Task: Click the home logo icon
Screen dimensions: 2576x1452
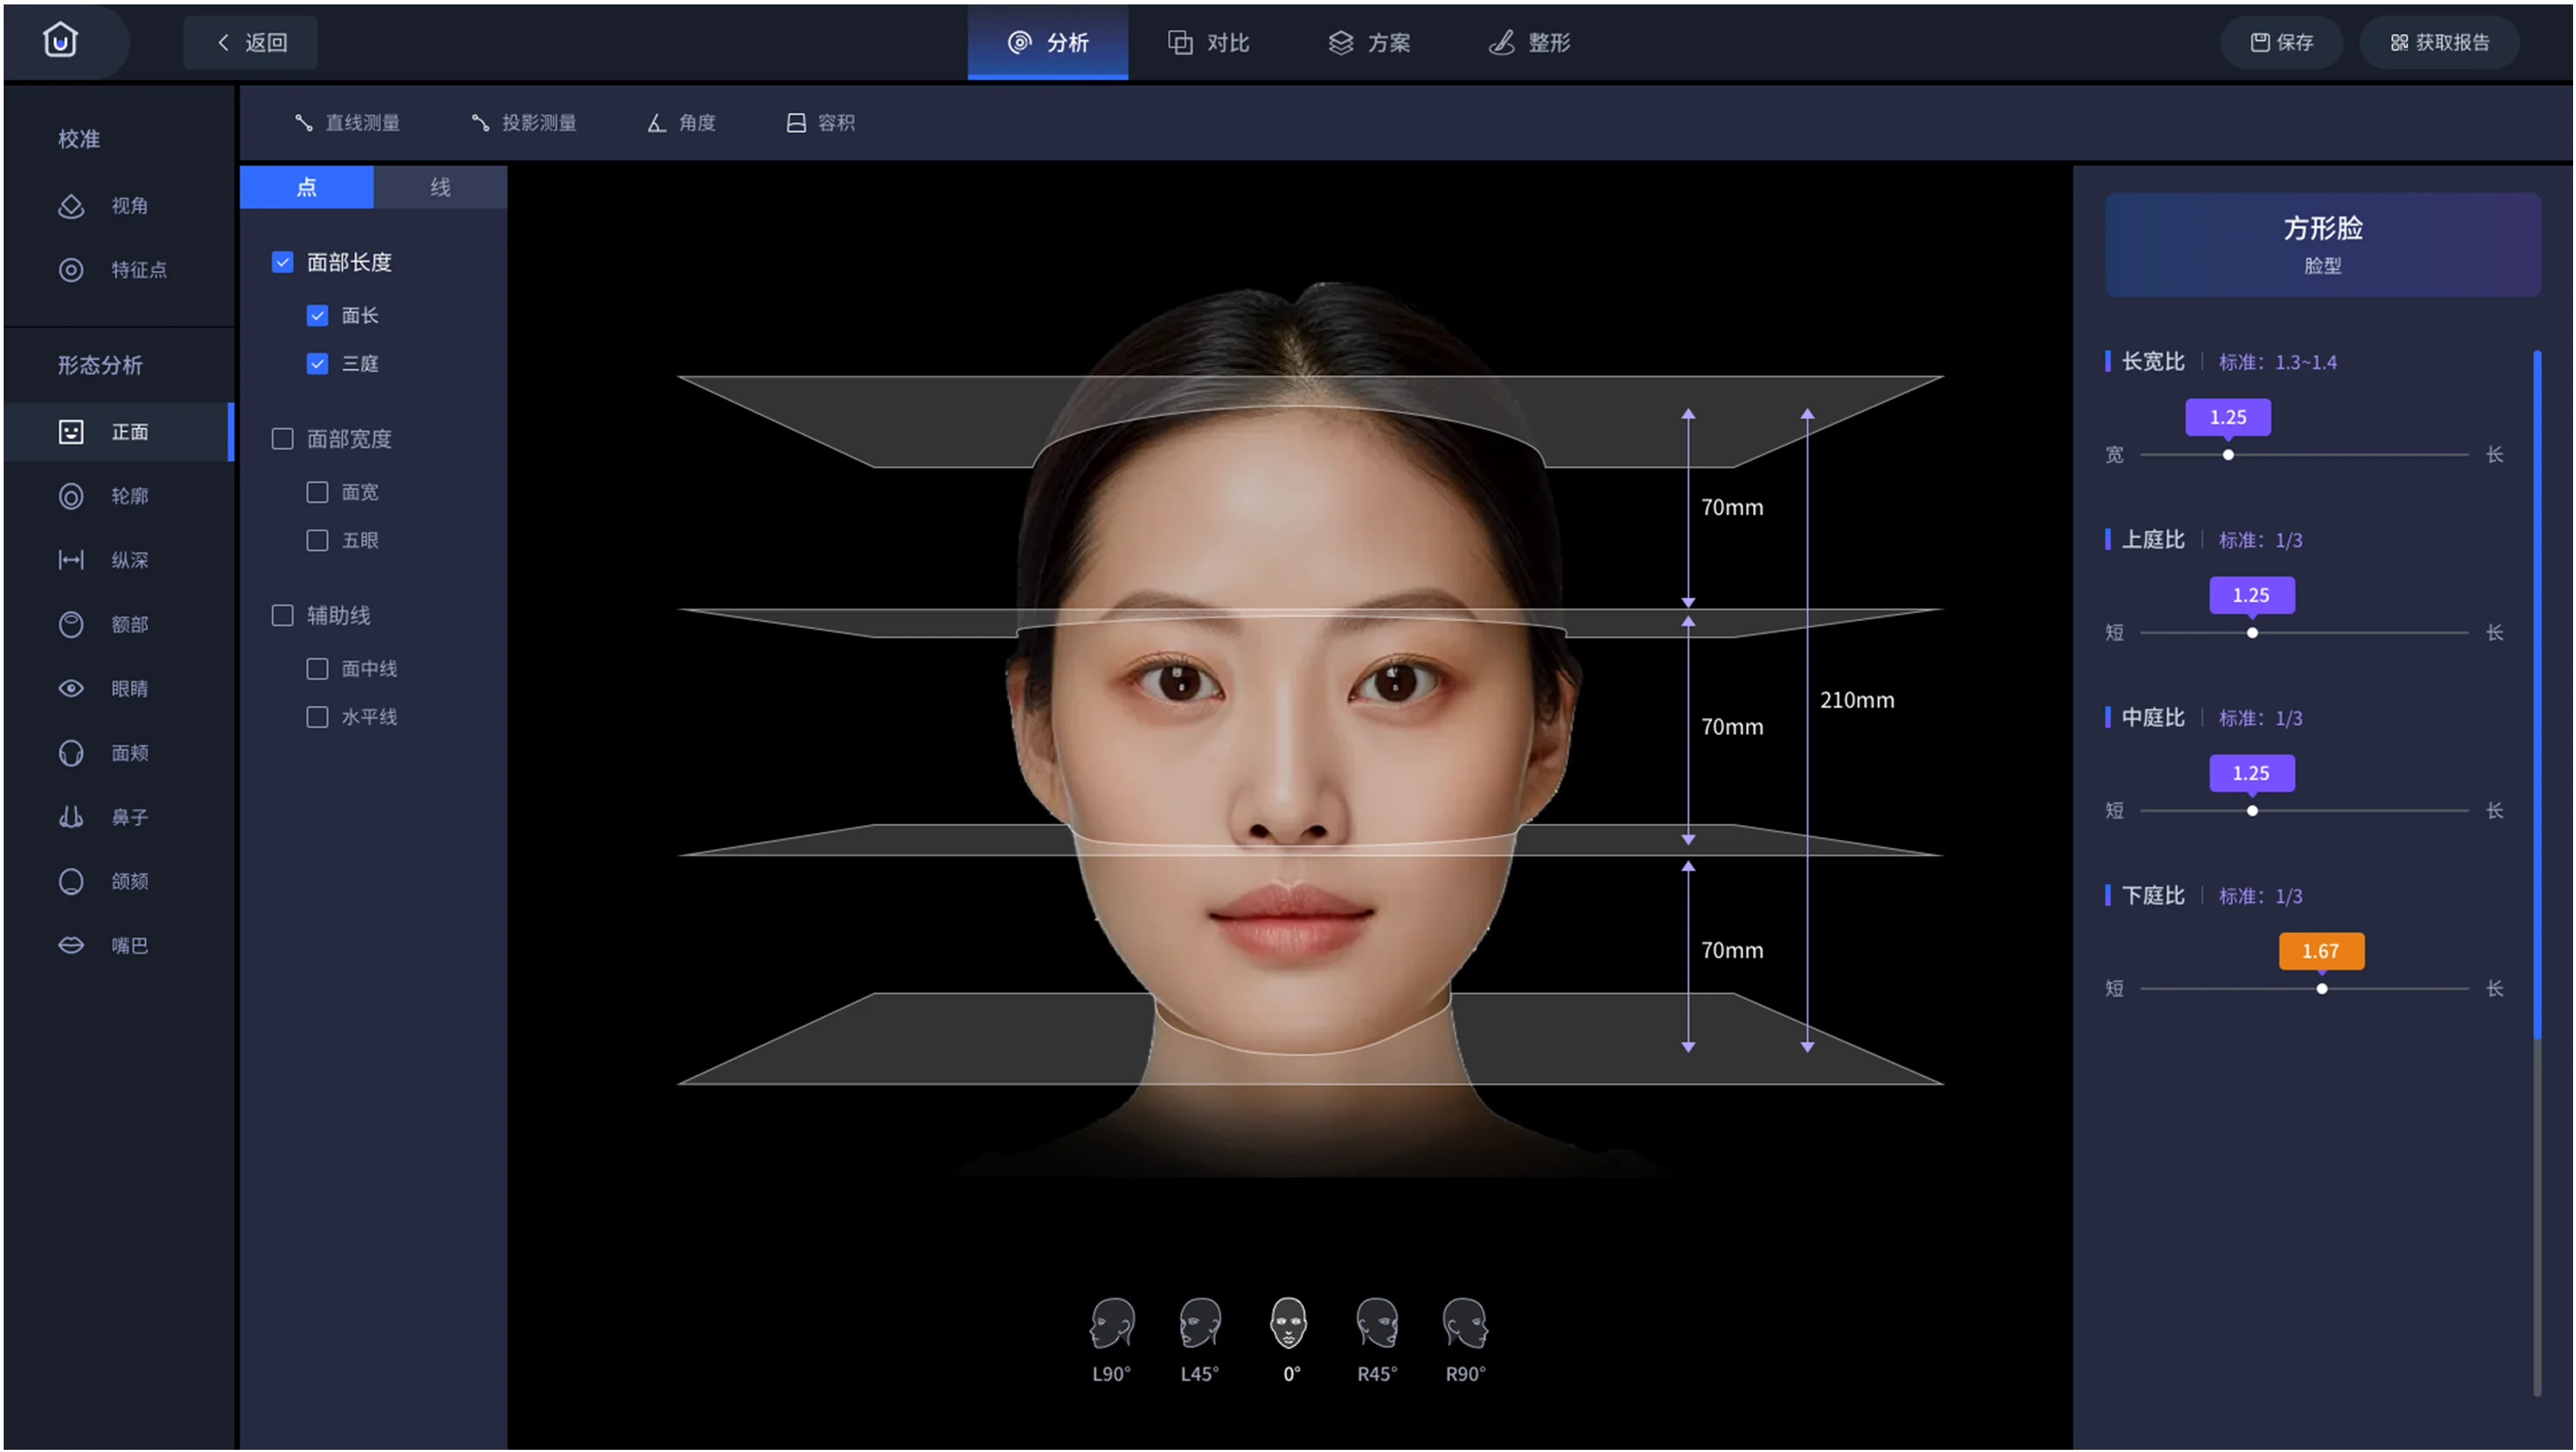Action: tap(60, 41)
